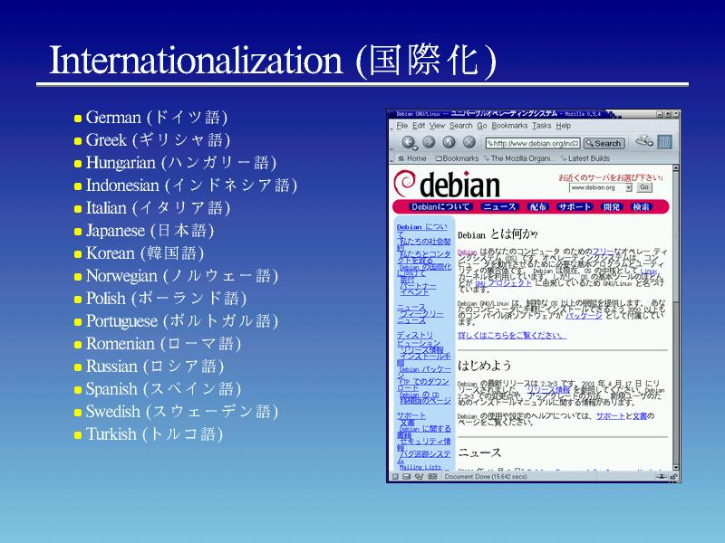The width and height of the screenshot is (725, 543).
Task: Click the Go button next to the server selector
Action: pyautogui.click(x=644, y=187)
